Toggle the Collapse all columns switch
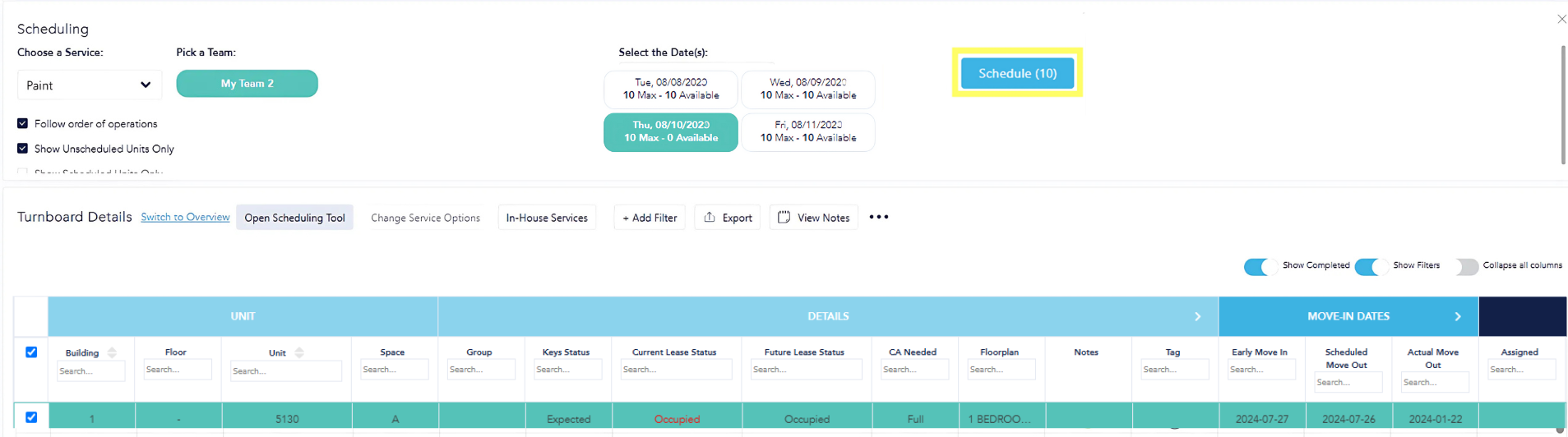Image resolution: width=1568 pixels, height=437 pixels. (1465, 266)
